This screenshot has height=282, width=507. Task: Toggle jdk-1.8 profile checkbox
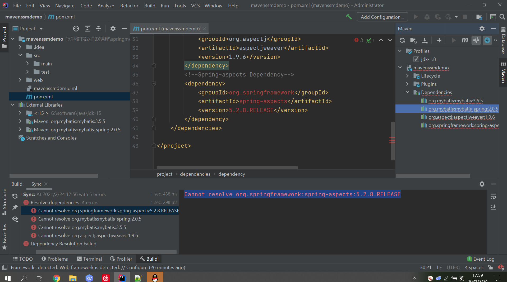click(416, 59)
